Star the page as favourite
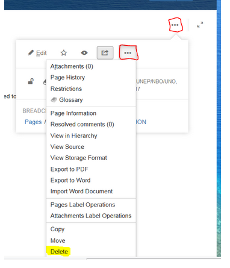The width and height of the screenshot is (230, 268). [x=64, y=53]
